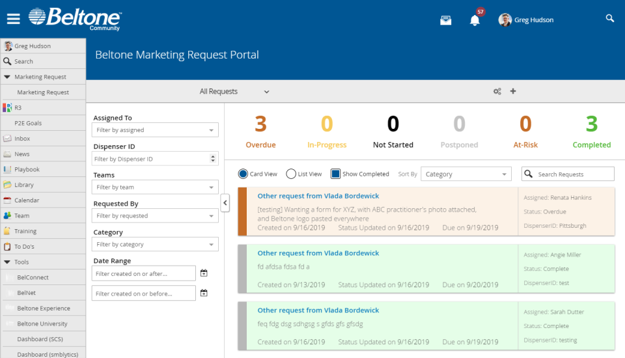Go to Playbook in the sidebar
This screenshot has height=358, width=625.
pyautogui.click(x=27, y=169)
